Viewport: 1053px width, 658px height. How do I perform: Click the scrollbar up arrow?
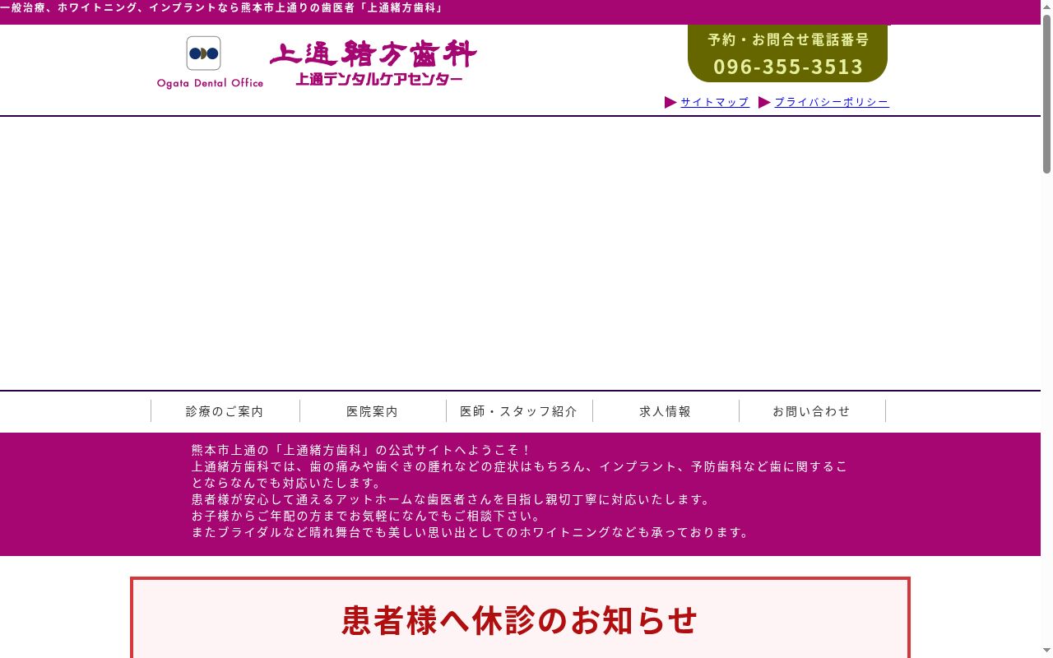click(x=1046, y=7)
